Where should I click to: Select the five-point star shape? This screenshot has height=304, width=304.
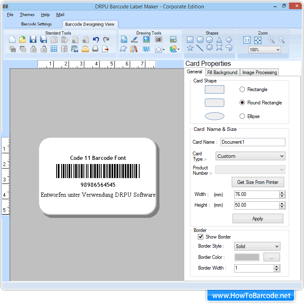(x=190, y=48)
